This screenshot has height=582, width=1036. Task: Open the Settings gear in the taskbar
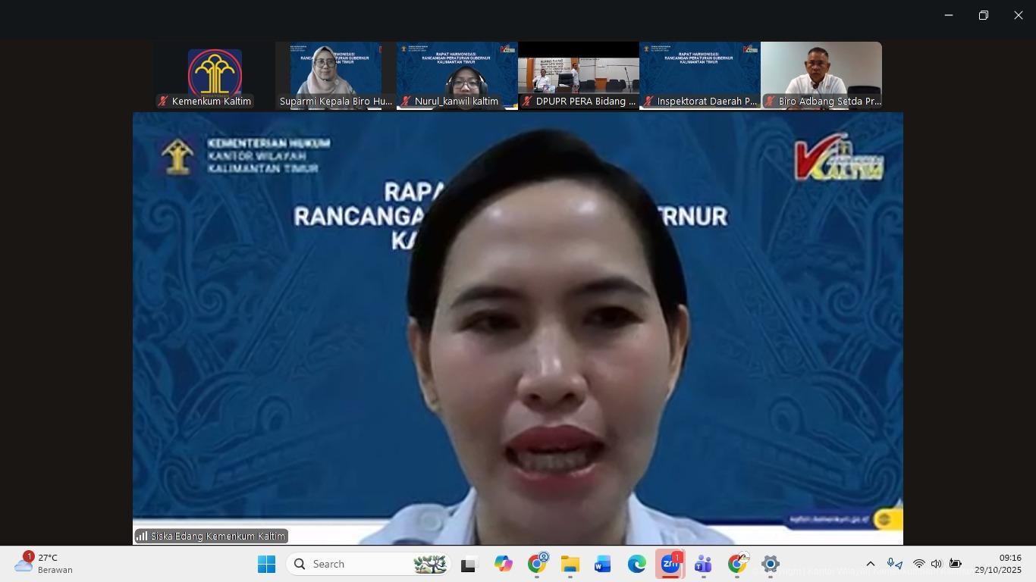(770, 564)
